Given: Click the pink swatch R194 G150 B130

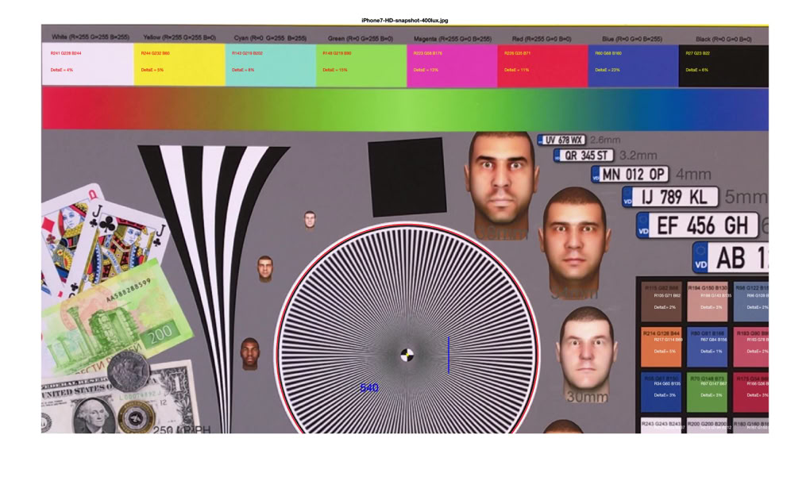Looking at the screenshot, I should (708, 302).
